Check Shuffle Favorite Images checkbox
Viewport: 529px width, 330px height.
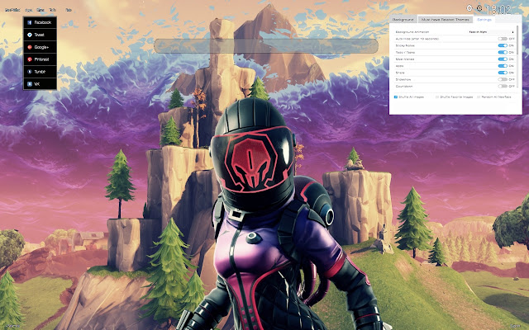(x=437, y=97)
